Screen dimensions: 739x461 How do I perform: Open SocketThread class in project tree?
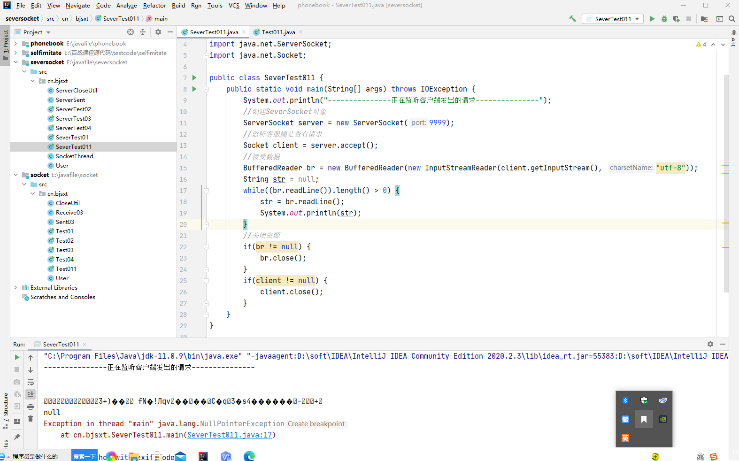coord(74,156)
